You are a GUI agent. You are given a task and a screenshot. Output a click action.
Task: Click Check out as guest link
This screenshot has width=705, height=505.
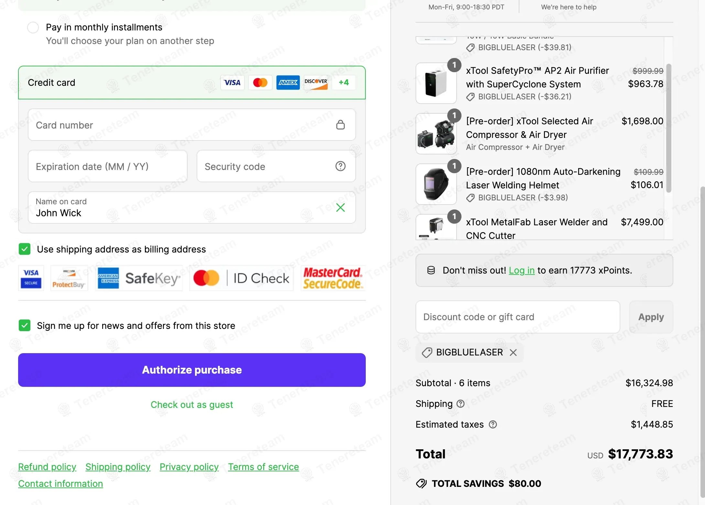point(192,405)
